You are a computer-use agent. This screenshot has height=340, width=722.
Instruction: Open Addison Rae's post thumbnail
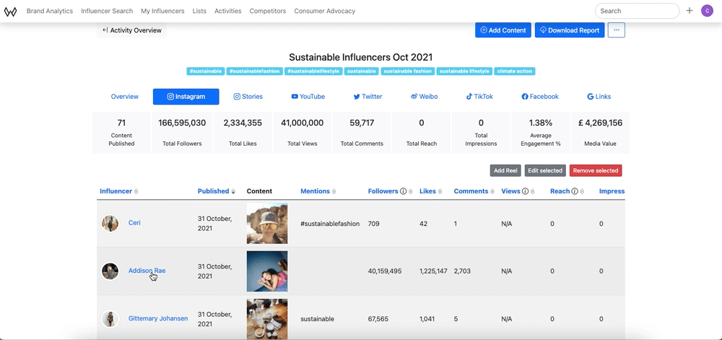tap(267, 271)
